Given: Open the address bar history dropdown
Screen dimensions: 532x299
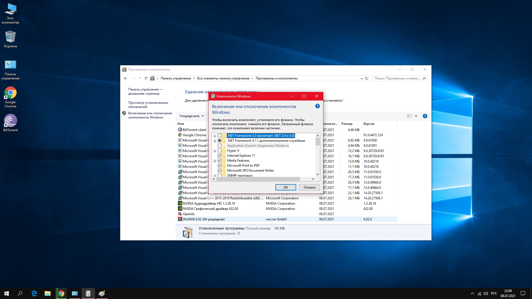Looking at the screenshot, I should click(x=362, y=79).
